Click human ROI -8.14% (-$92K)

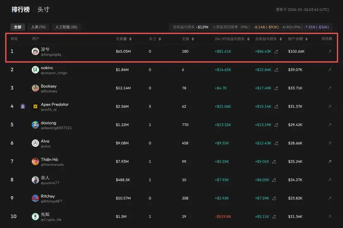click(266, 27)
